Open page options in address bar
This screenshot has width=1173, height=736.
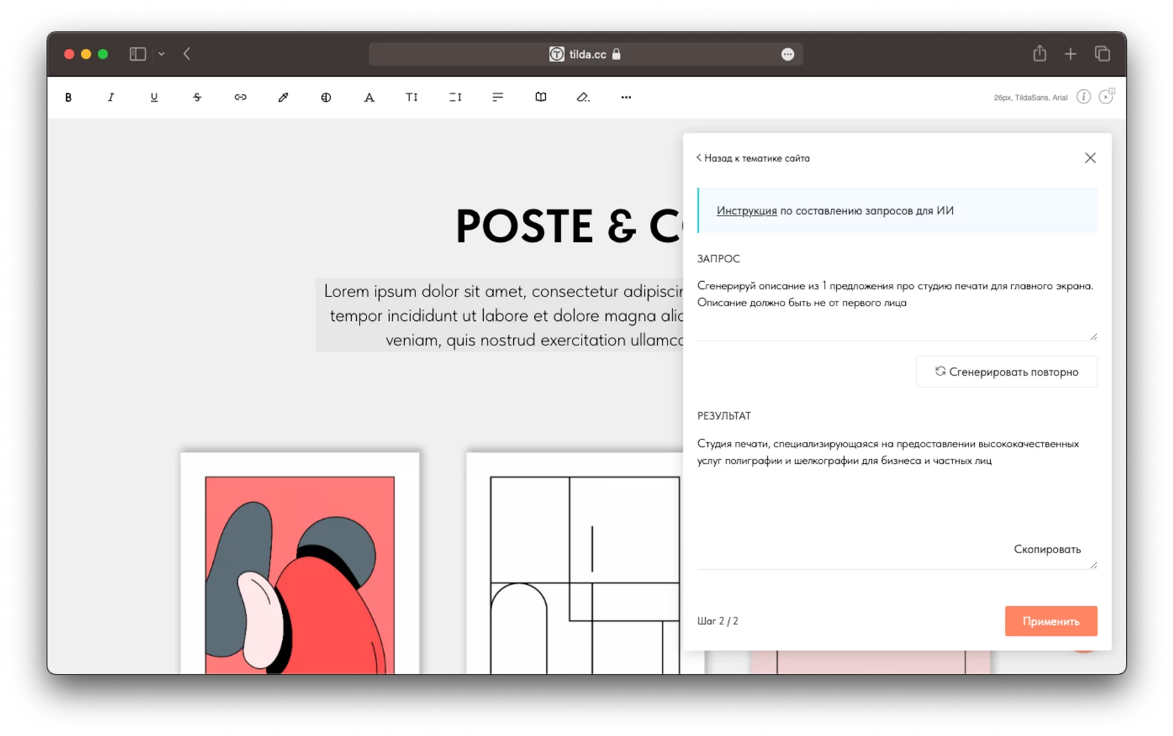(788, 54)
